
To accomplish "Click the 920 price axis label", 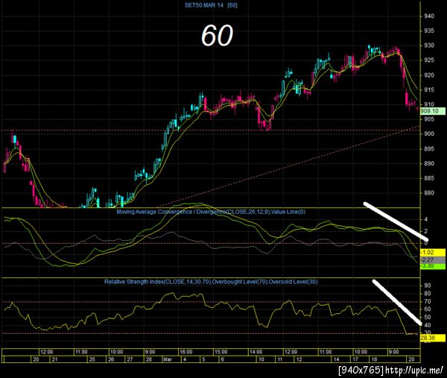I will tap(429, 75).
